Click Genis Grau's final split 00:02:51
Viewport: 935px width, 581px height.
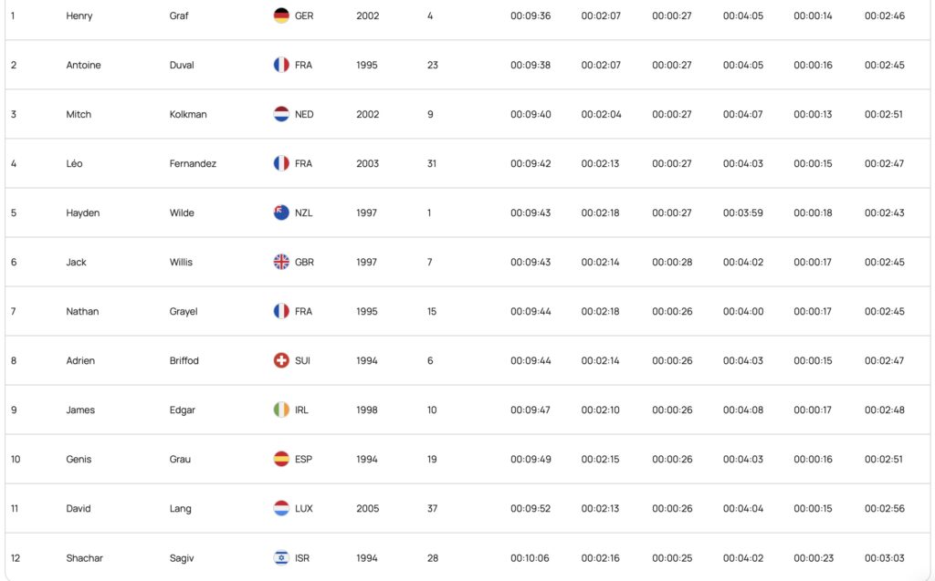[x=885, y=459]
